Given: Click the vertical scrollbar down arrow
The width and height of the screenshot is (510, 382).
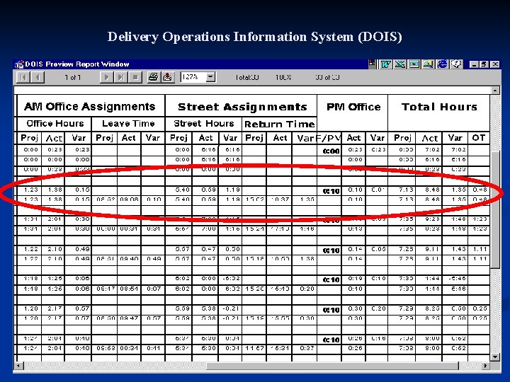Looking at the screenshot, I should (x=495, y=357).
